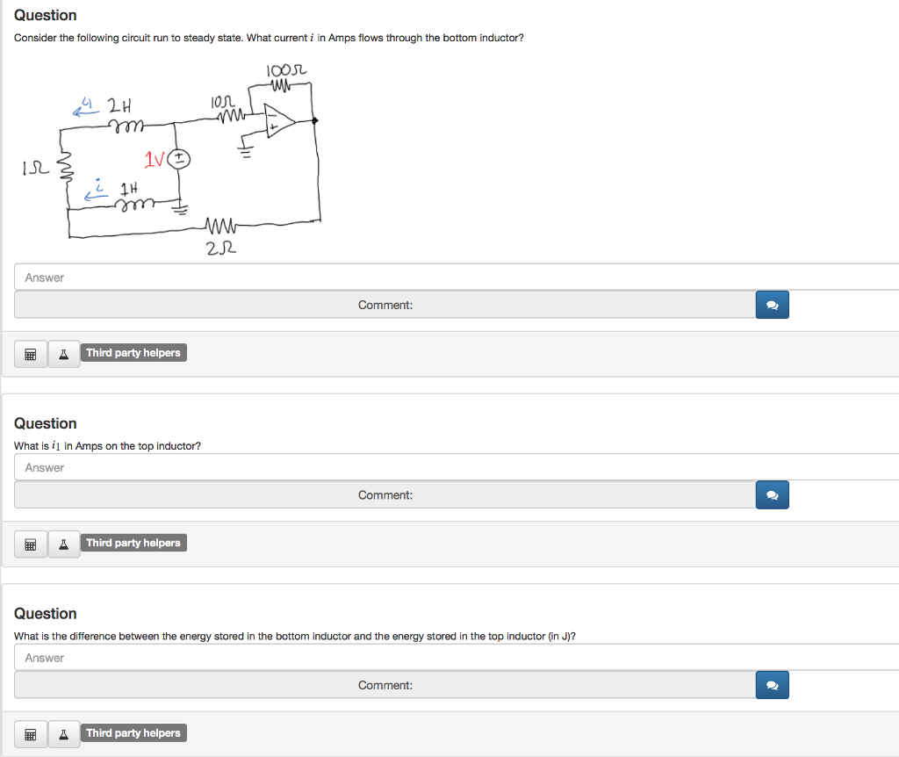This screenshot has width=899, height=757.
Task: Open the calculator below the second question
Action: (x=30, y=543)
